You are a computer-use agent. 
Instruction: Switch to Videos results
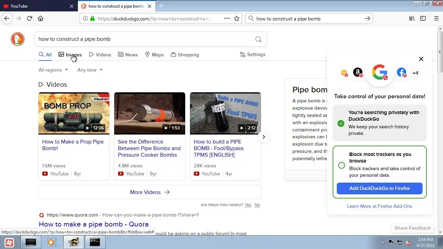[100, 55]
